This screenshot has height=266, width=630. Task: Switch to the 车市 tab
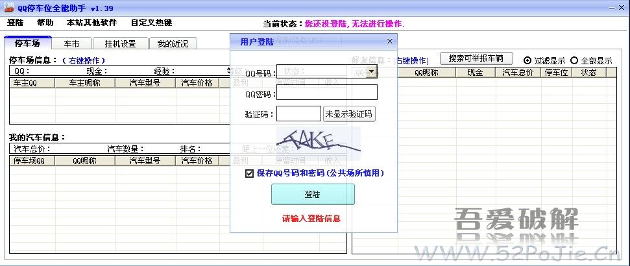coord(71,43)
